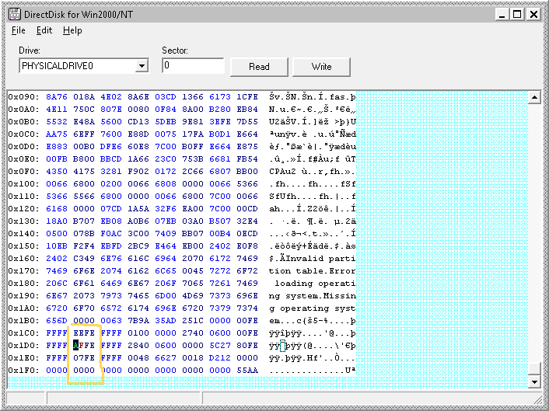Screen dimensions: 549x411
Task: Select hex value EEFE on row 0x1C0
Action: pyautogui.click(x=84, y=333)
